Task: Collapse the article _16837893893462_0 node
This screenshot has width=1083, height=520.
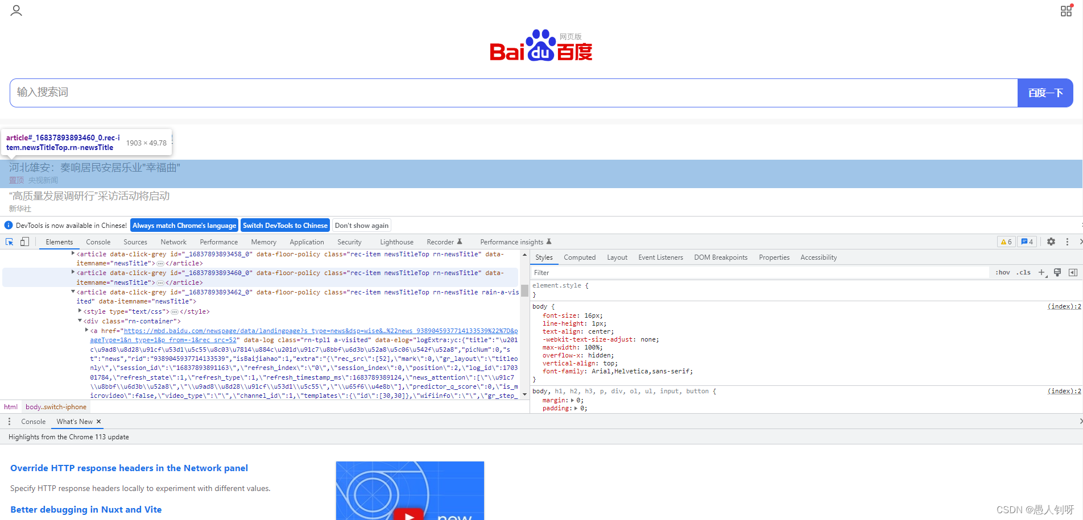Action: tap(73, 292)
